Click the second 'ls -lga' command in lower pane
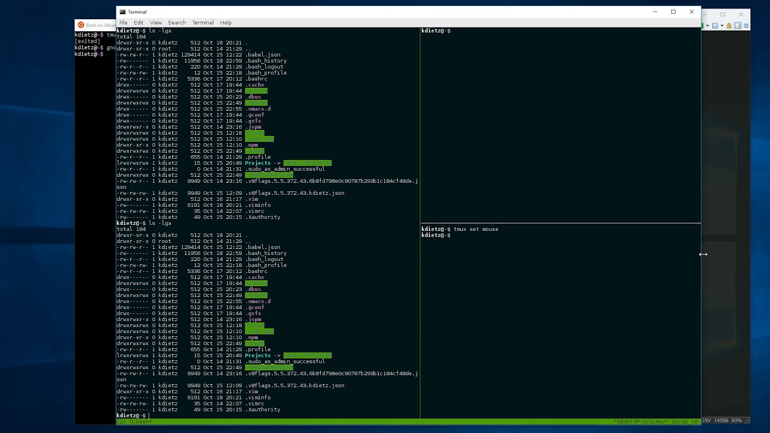 pos(160,223)
